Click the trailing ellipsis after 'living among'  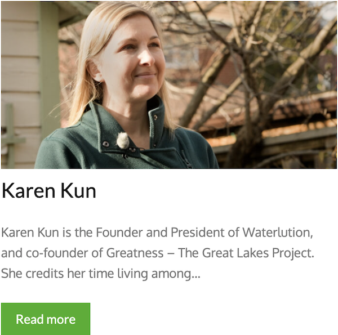(x=196, y=274)
